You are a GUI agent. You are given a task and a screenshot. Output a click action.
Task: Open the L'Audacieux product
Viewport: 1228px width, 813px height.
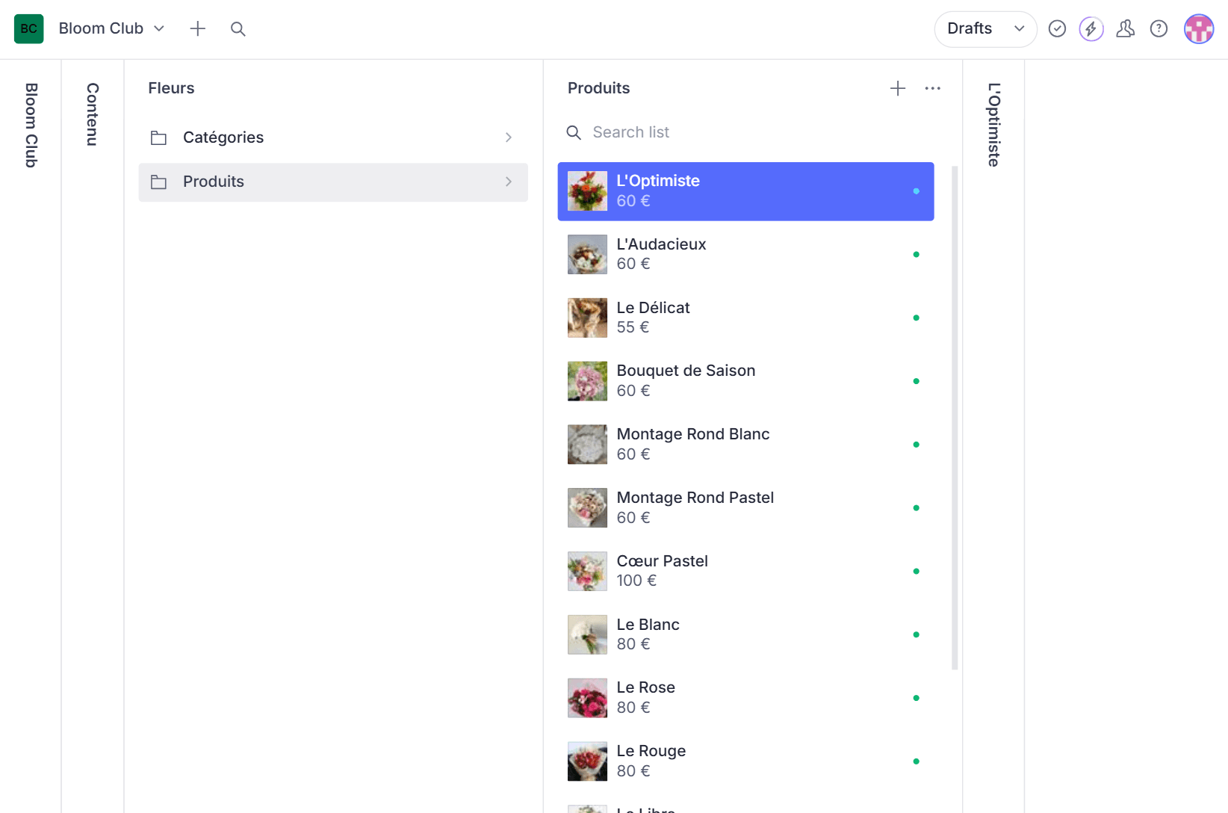pyautogui.click(x=745, y=254)
